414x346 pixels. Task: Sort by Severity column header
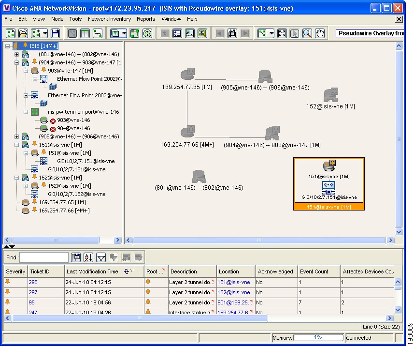pos(15,271)
